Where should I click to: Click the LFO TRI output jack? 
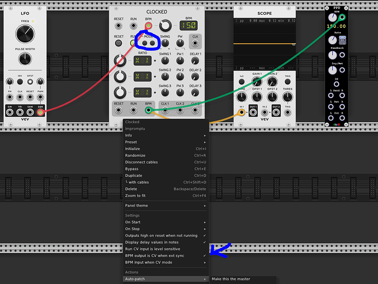pyautogui.click(x=20, y=112)
